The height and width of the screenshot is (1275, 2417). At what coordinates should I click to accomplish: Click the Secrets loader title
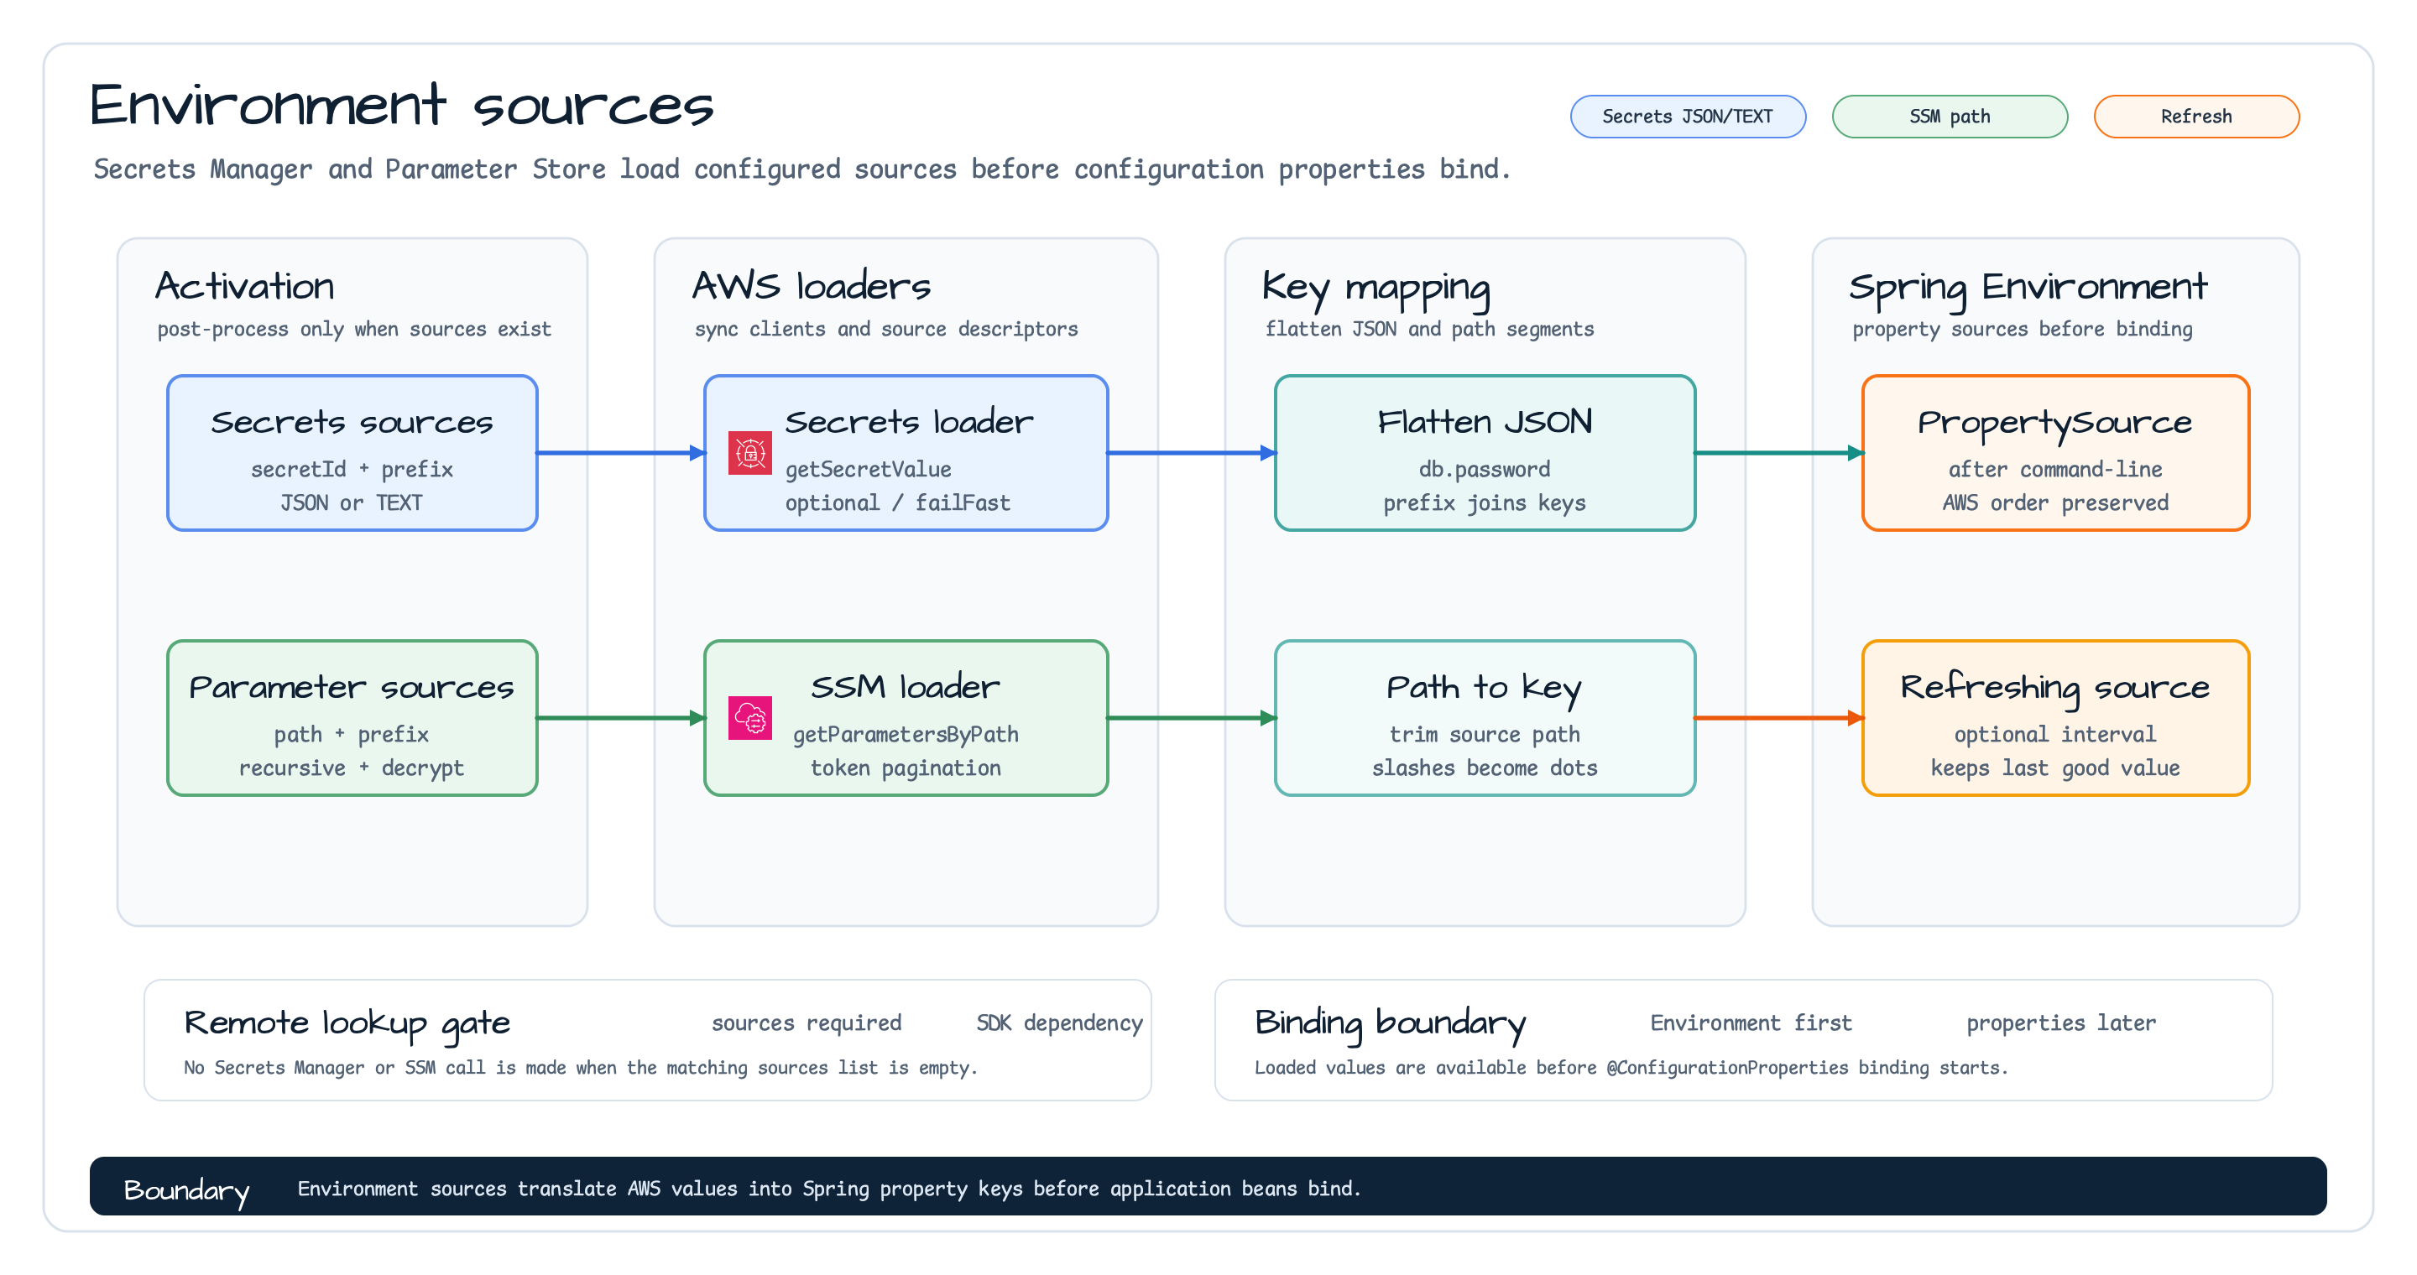pos(908,422)
